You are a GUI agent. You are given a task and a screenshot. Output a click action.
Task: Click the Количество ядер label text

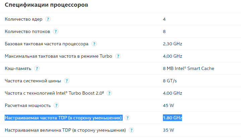[23, 19]
